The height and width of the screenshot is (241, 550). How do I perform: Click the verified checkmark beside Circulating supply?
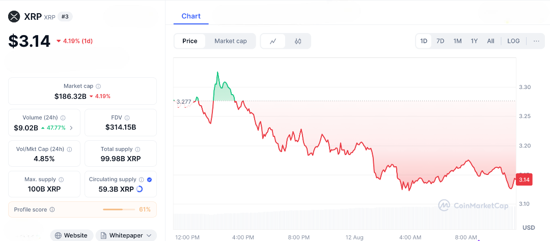click(149, 179)
